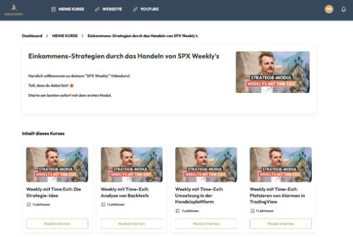Click the link icon beside YouTube
The image size is (353, 237).
click(135, 9)
